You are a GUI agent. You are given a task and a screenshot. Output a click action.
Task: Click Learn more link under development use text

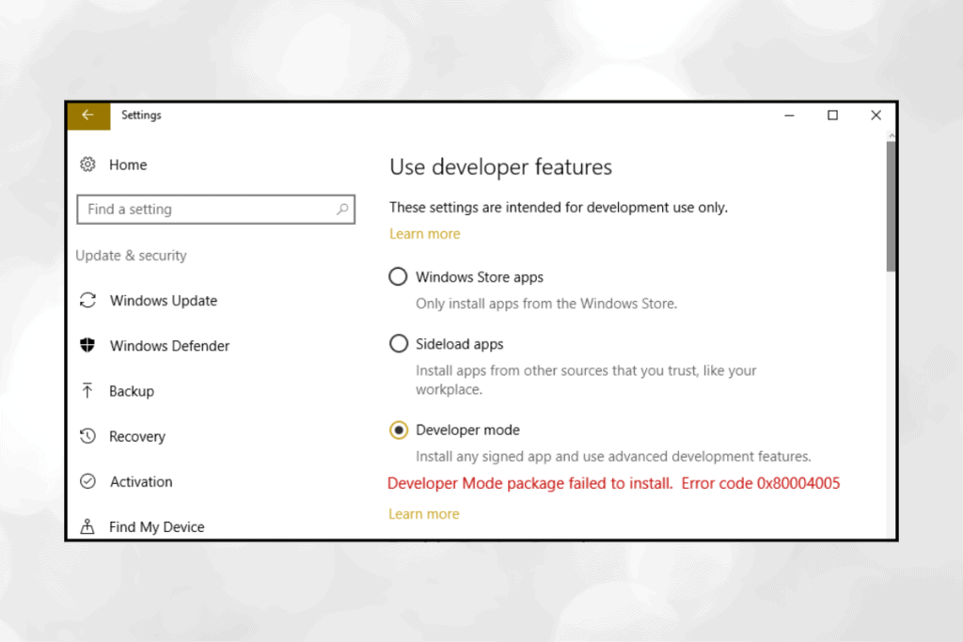pos(424,234)
